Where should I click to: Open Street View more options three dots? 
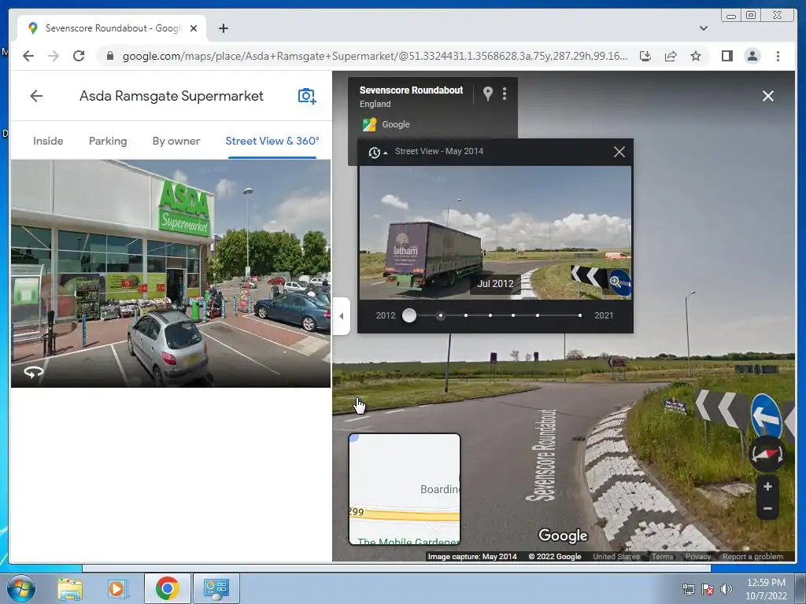pyautogui.click(x=505, y=94)
